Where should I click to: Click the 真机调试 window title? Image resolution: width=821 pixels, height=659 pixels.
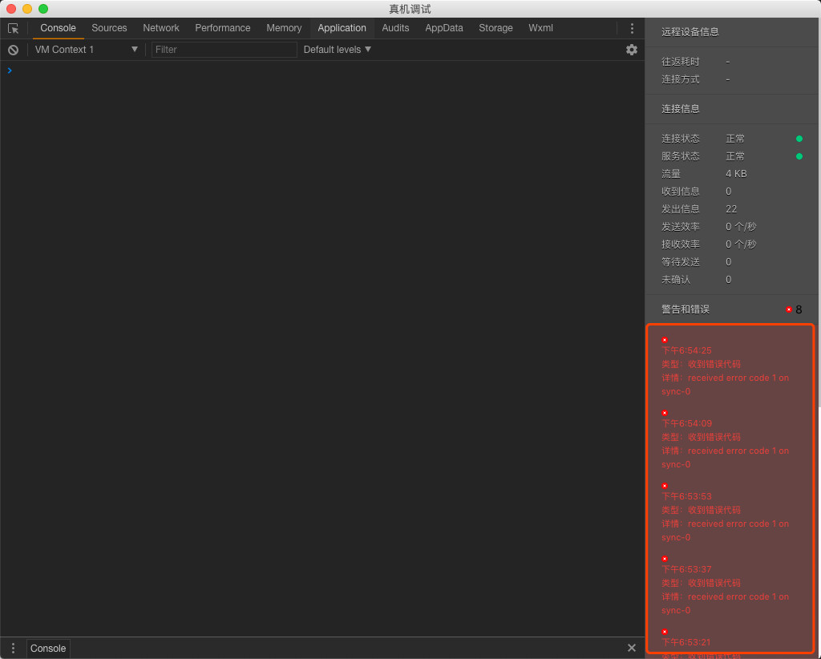click(410, 9)
